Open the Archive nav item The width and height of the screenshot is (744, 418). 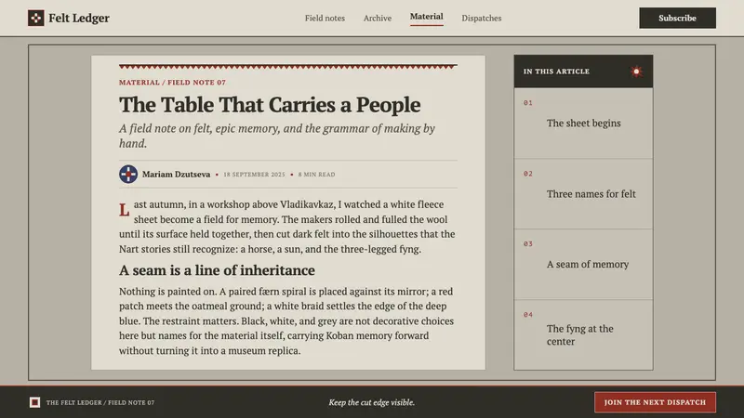378,18
